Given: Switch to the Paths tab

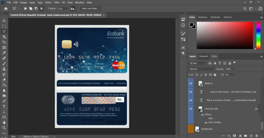Looking at the screenshot, I should pyautogui.click(x=214, y=56).
